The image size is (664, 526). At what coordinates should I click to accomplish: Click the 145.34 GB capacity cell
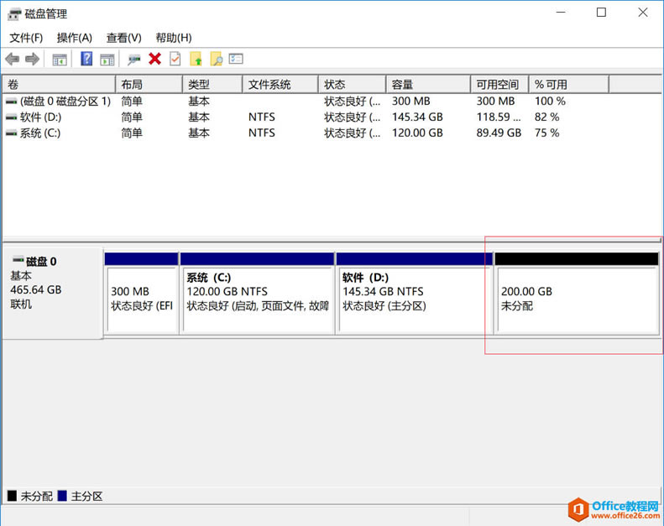(x=417, y=117)
